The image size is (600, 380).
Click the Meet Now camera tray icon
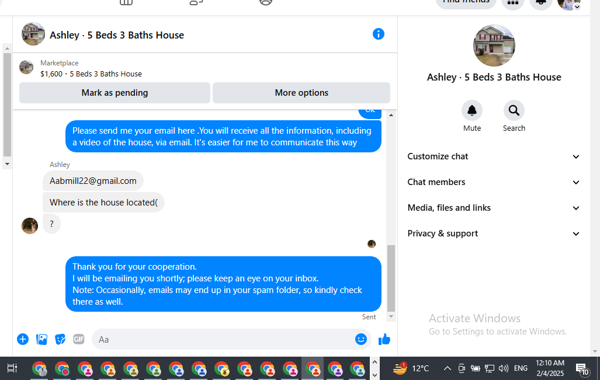462,368
